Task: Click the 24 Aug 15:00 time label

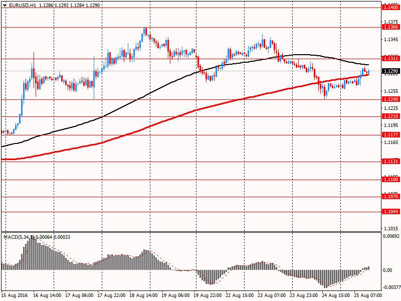Action: pyautogui.click(x=336, y=295)
